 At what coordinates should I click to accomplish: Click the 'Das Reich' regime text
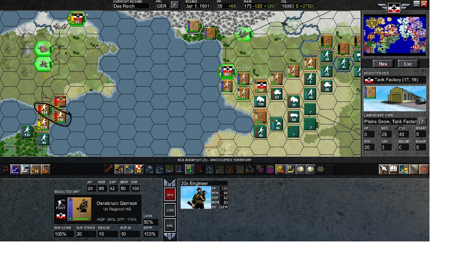[122, 6]
